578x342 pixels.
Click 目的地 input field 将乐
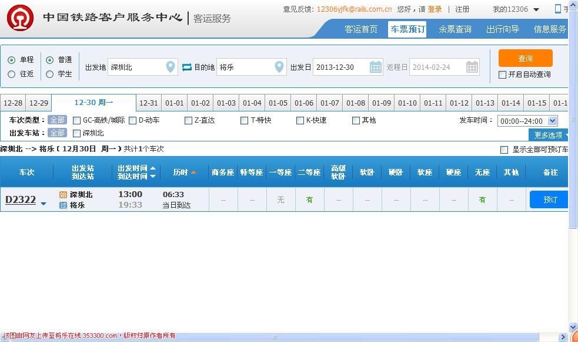tap(252, 67)
